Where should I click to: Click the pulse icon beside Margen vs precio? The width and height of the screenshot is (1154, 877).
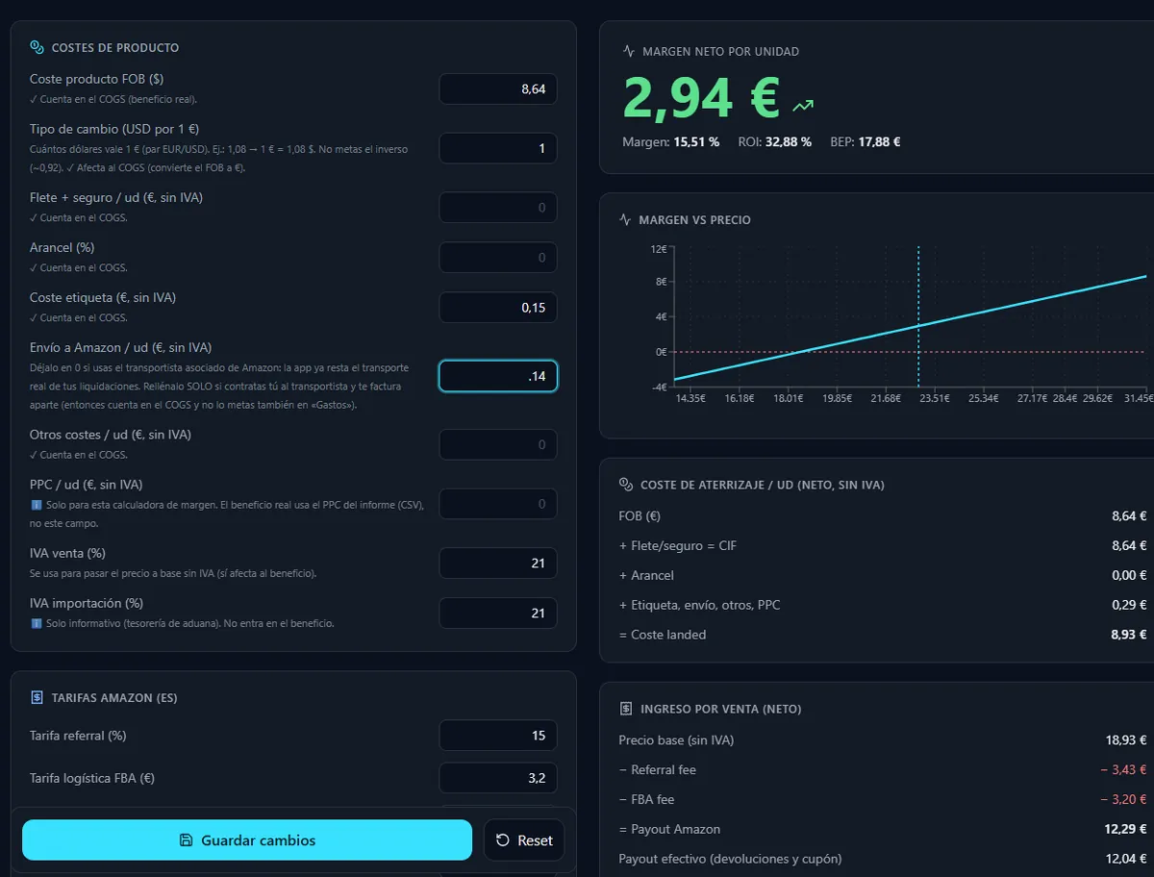click(625, 219)
